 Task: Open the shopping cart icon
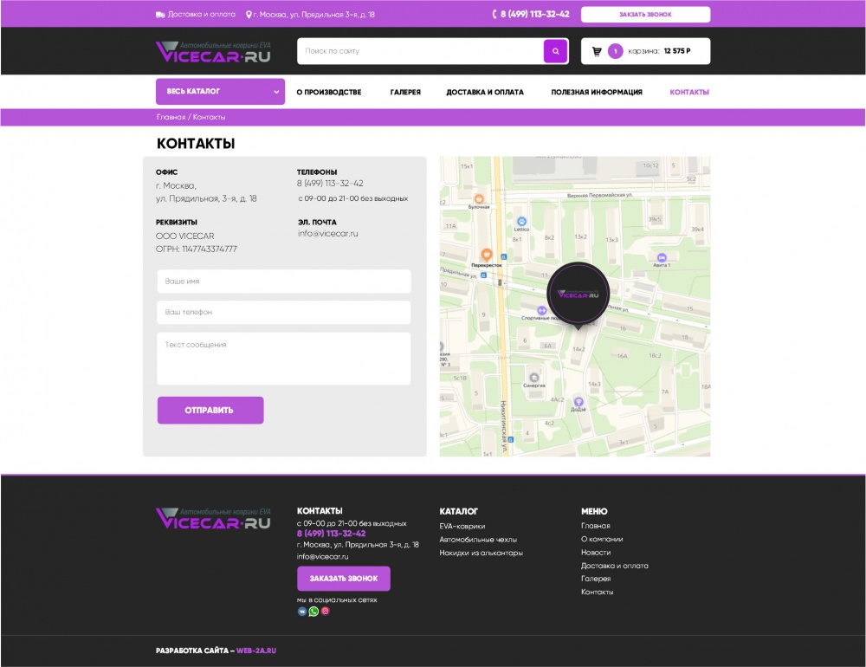click(597, 51)
